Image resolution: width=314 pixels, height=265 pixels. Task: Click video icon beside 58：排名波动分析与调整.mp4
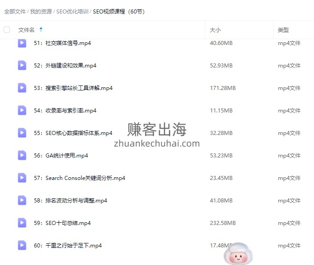tap(22, 201)
